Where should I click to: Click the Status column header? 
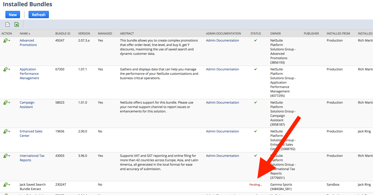pyautogui.click(x=256, y=33)
